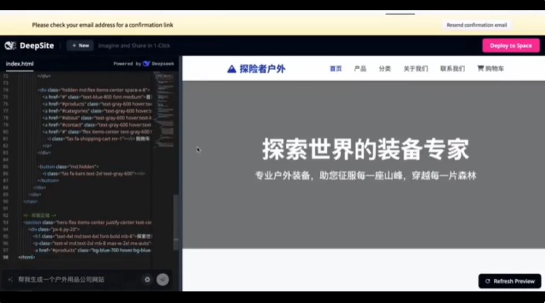
Task: Click the DeepSite brand name
Action: pos(37,46)
